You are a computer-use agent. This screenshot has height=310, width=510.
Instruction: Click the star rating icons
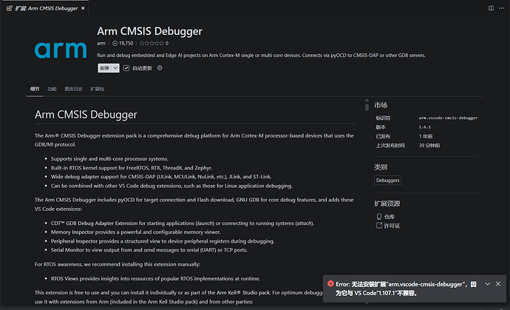click(x=152, y=43)
